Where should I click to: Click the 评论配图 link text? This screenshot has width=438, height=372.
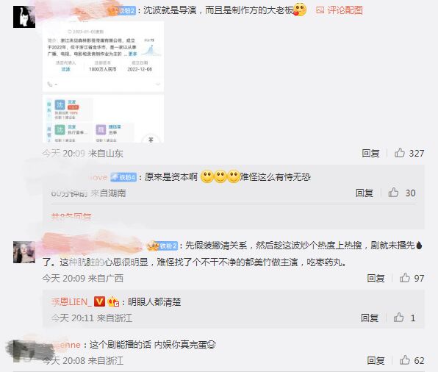(345, 10)
